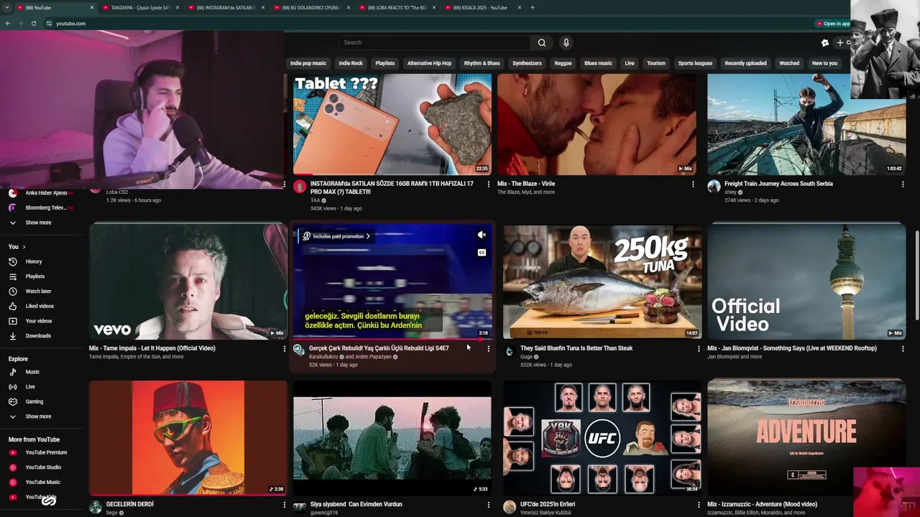Image resolution: width=920 pixels, height=517 pixels.
Task: Open Your videos page
Action: click(x=39, y=321)
